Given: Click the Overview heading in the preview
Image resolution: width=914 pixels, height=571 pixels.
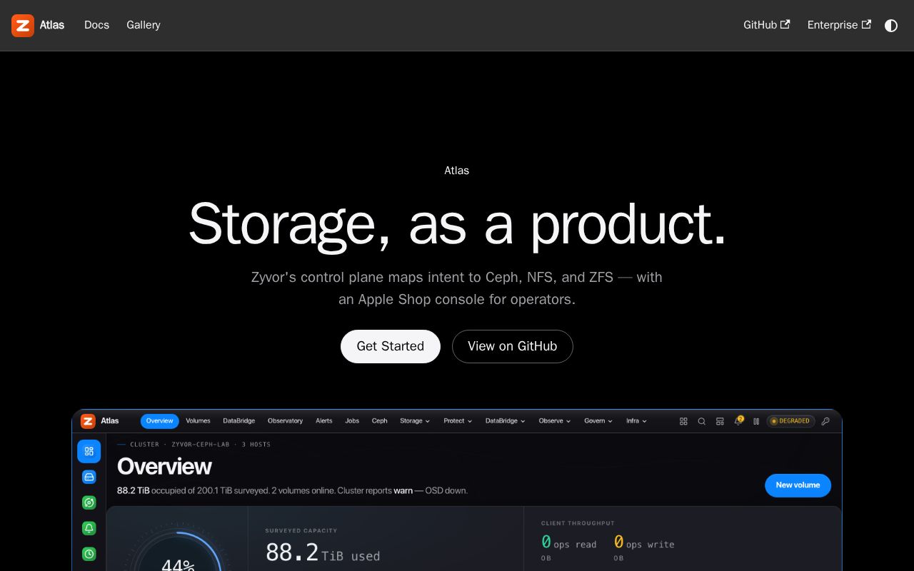Looking at the screenshot, I should [x=164, y=467].
